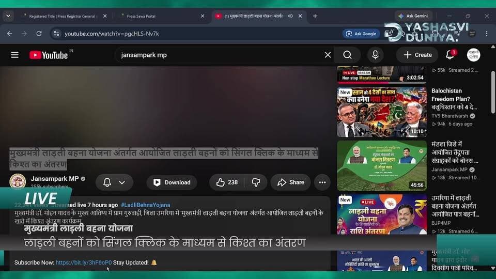
Task: Clear the search box with the X
Action: (x=328, y=55)
